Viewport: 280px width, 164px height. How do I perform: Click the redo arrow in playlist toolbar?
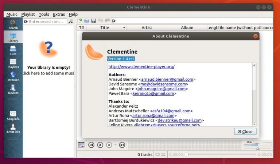coord(107,20)
